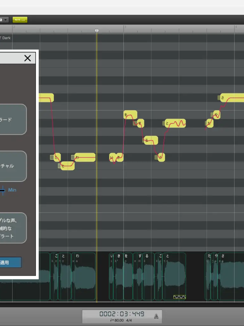Viewport: 244px width, 326px height.
Task: Select the わ note in piano roll
Action: click(x=85, y=157)
